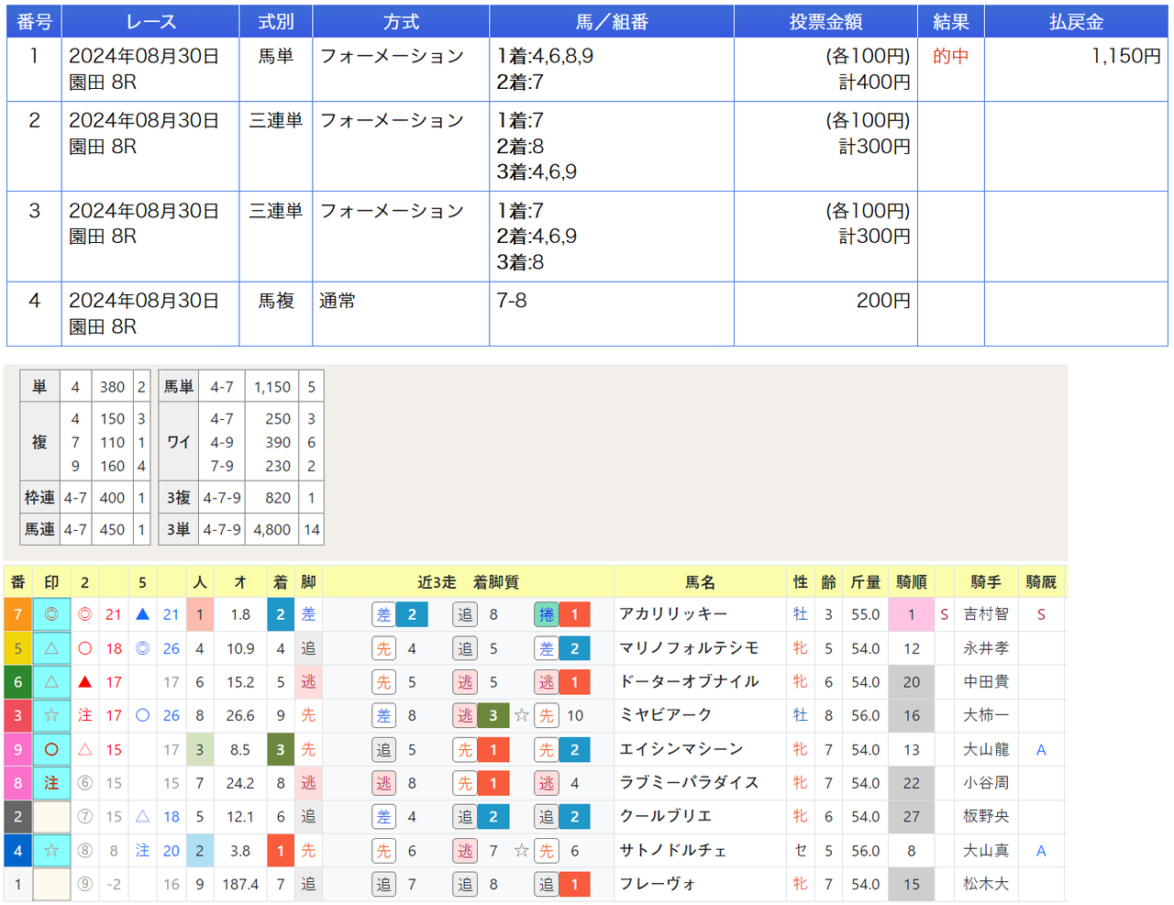Click the 200円 stake amount
This screenshot has height=905, width=1174.
click(883, 301)
